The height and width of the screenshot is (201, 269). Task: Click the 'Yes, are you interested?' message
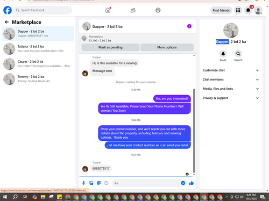click(x=172, y=98)
